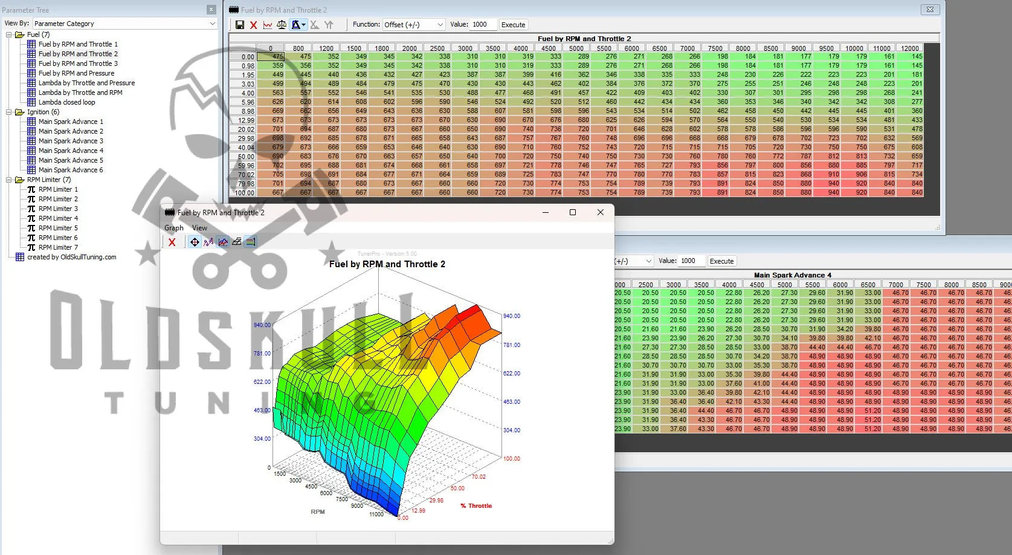Click the purple data points icon in graph
Viewport: 1012px width, 555px height.
click(x=208, y=242)
